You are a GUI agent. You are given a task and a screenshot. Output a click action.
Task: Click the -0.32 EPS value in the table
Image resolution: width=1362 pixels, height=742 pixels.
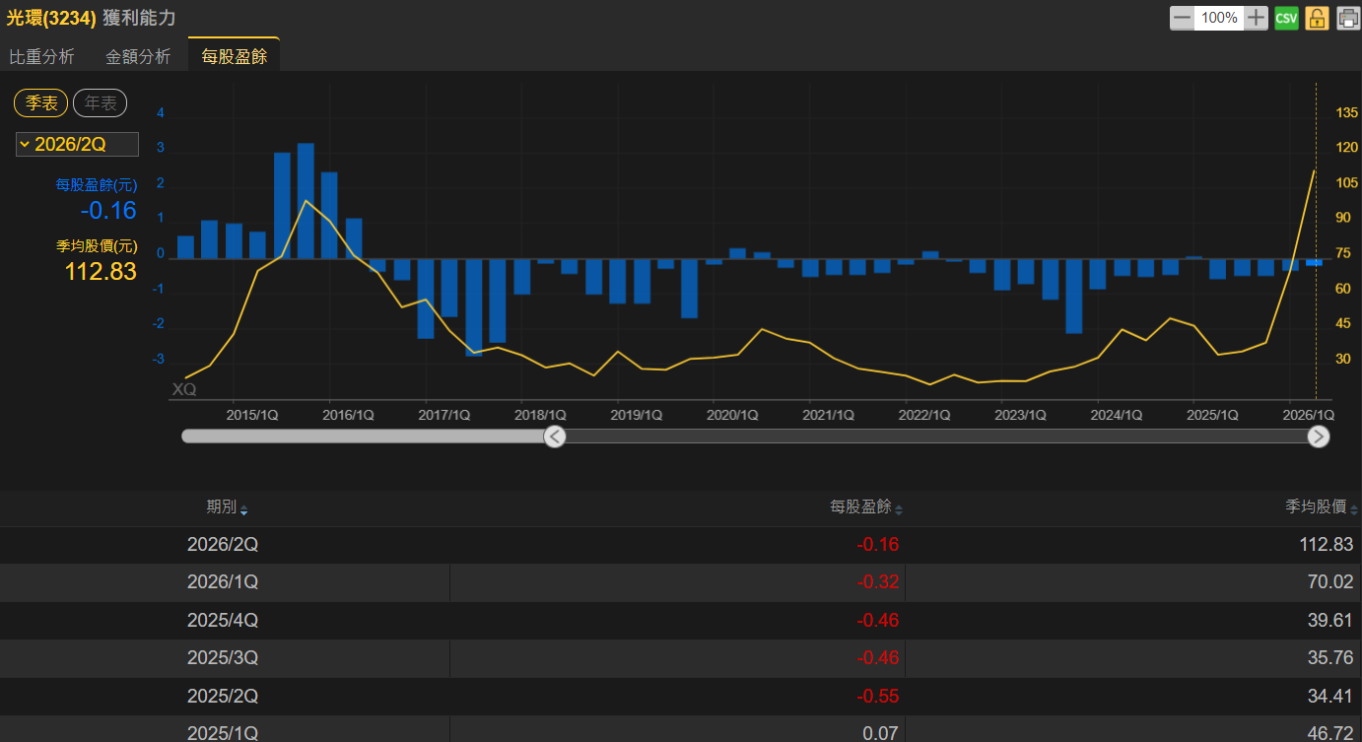point(878,582)
